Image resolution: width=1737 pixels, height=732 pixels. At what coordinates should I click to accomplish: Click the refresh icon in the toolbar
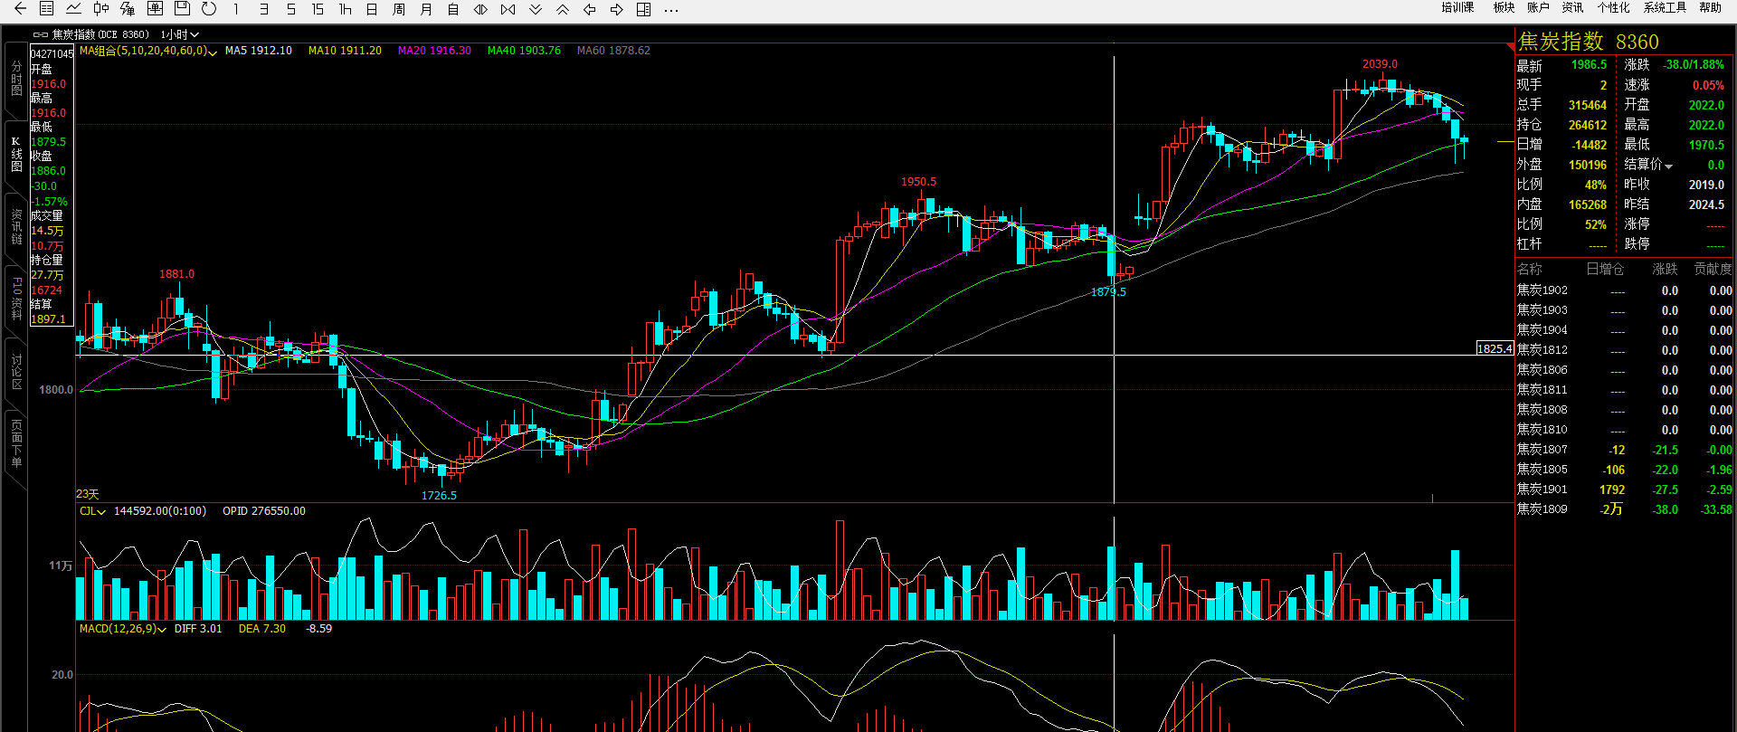(209, 9)
